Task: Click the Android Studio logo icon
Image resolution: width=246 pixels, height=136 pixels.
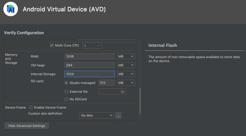Action: coord(11,9)
